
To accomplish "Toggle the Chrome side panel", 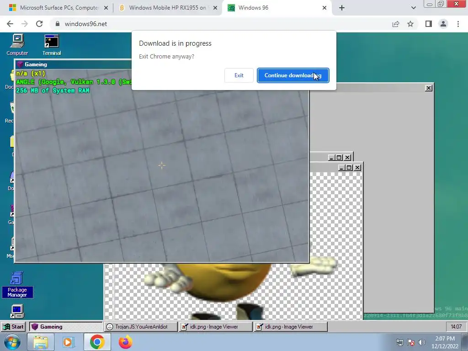I will (429, 24).
